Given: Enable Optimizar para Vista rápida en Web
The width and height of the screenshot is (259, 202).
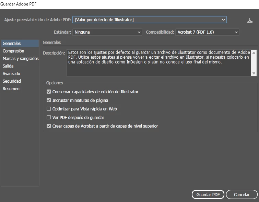Looking at the screenshot, I should (x=49, y=109).
